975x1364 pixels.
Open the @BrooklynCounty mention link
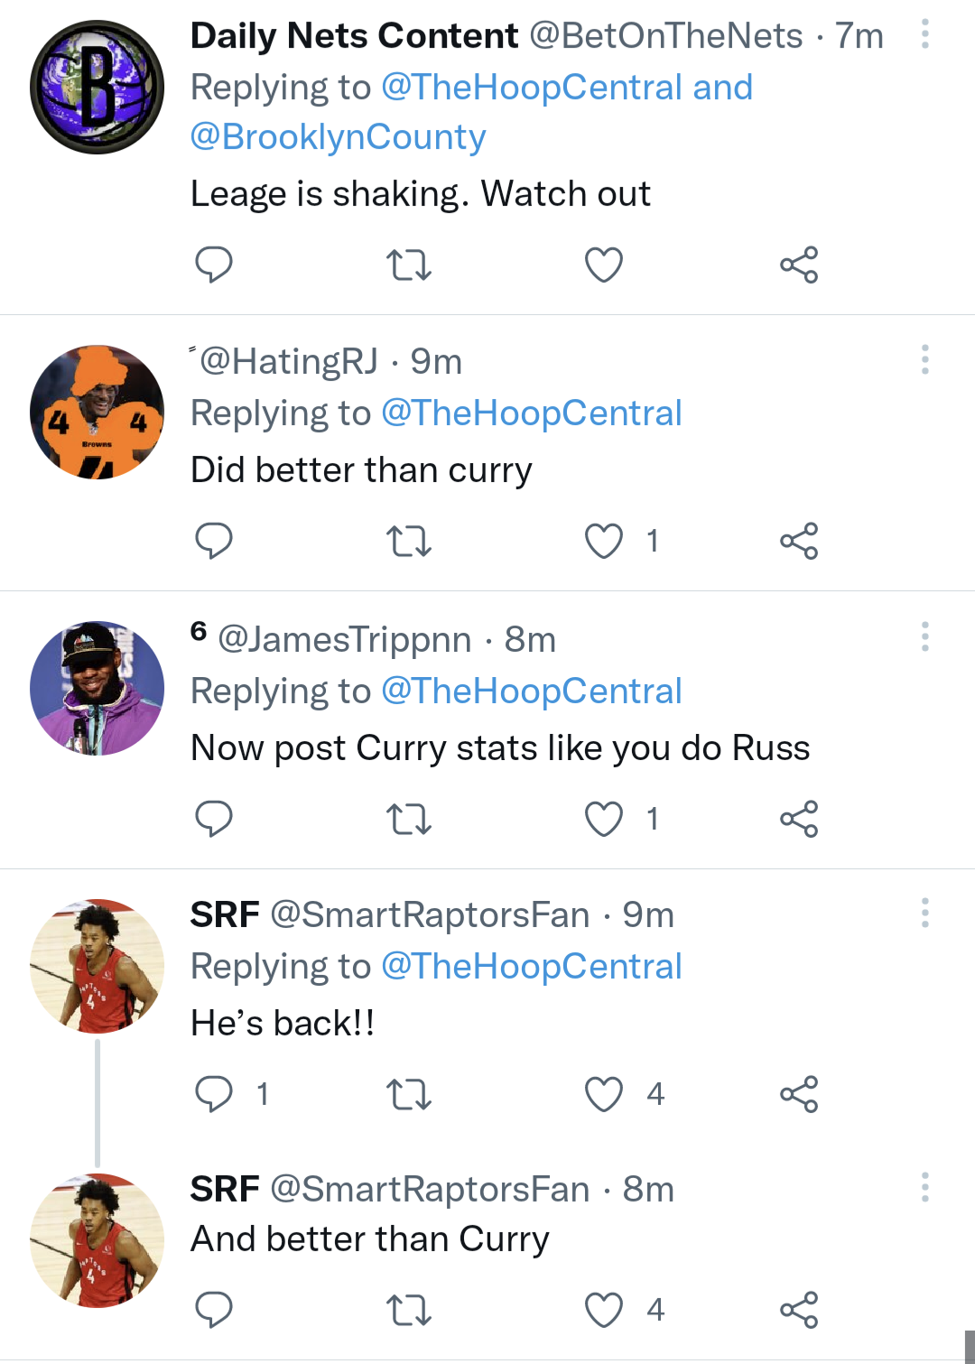pyautogui.click(x=339, y=137)
